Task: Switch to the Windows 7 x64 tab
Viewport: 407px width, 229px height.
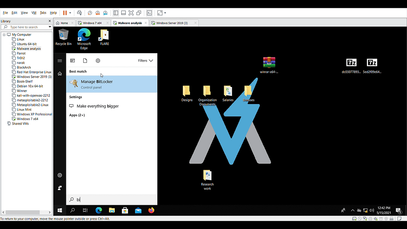Action: coord(92,23)
